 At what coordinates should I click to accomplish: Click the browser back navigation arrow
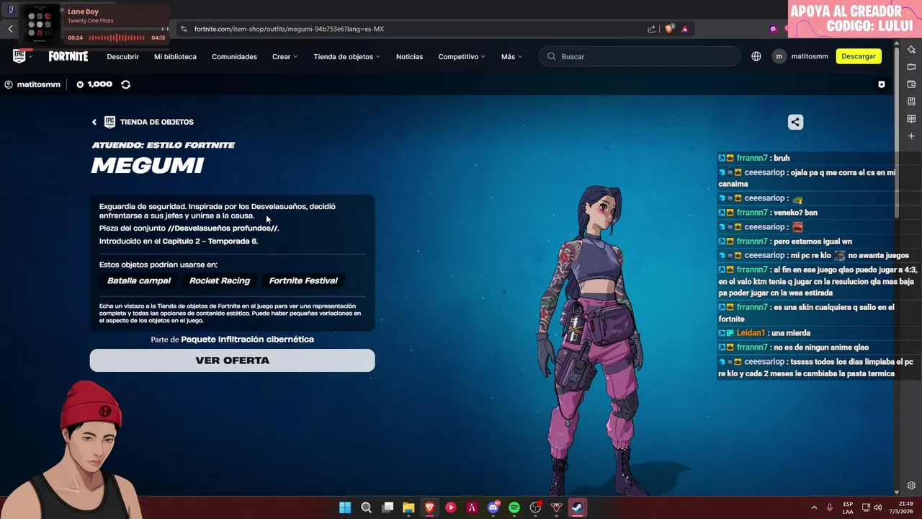click(11, 29)
